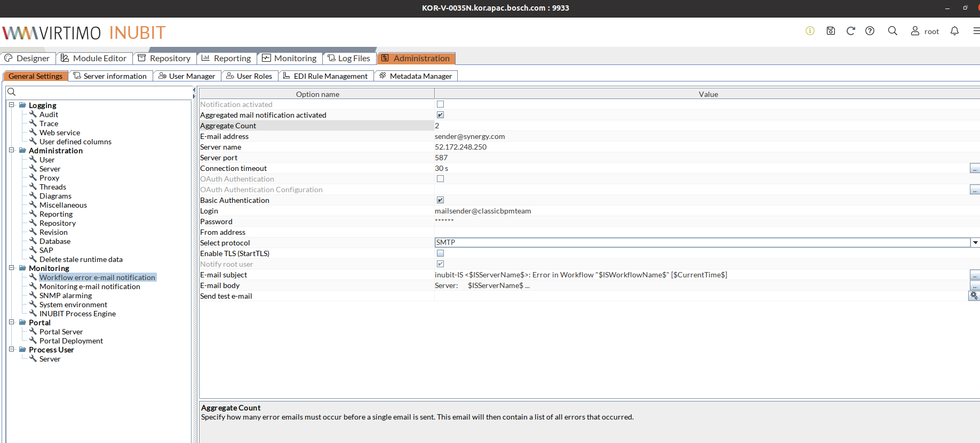This screenshot has height=443, width=980.
Task: Click the magnifier search icon in header
Action: coord(893,31)
